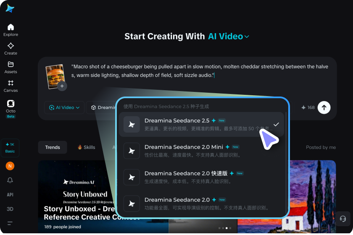Submit the prompt with the arrow button

pos(324,107)
